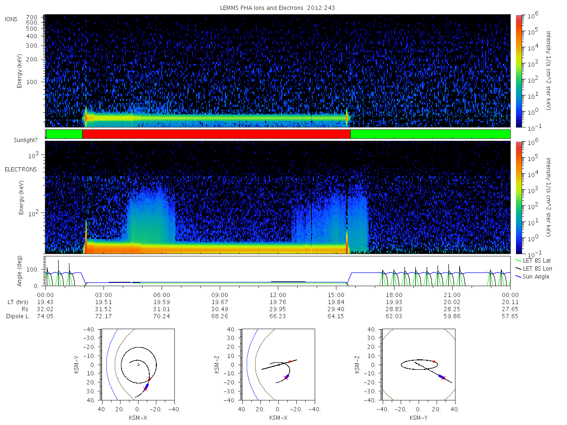Click the red X marker in KSM-X/KSM-Y plot
Screen dimensions: 567x425
click(146, 389)
